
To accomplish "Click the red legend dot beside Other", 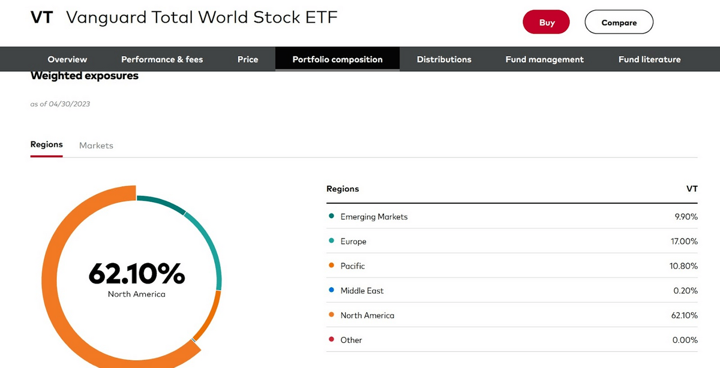I will coord(331,339).
